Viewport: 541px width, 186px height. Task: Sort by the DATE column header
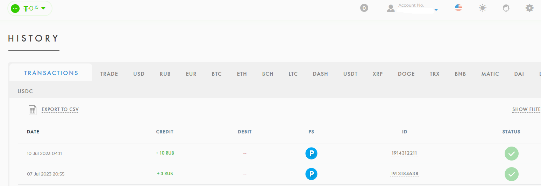[33, 132]
